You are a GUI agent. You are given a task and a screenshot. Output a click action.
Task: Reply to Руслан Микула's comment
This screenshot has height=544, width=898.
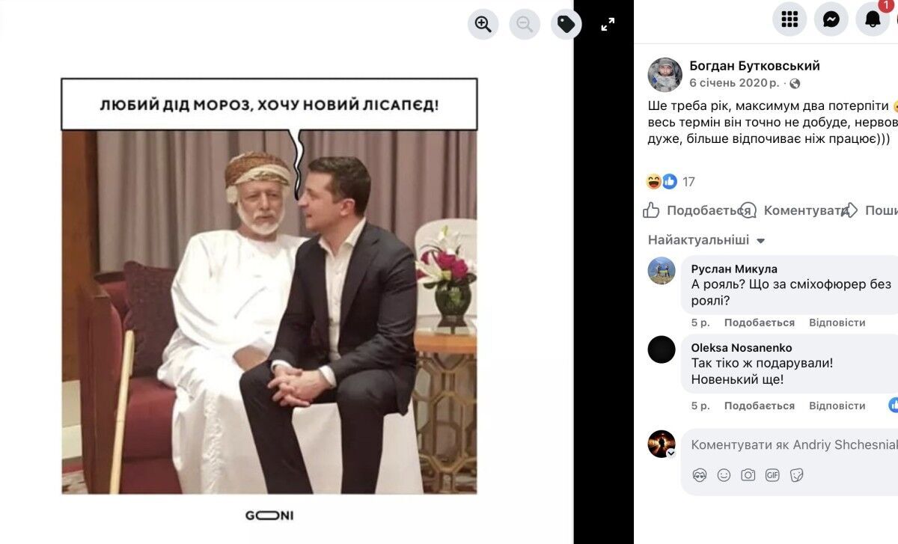(x=838, y=322)
